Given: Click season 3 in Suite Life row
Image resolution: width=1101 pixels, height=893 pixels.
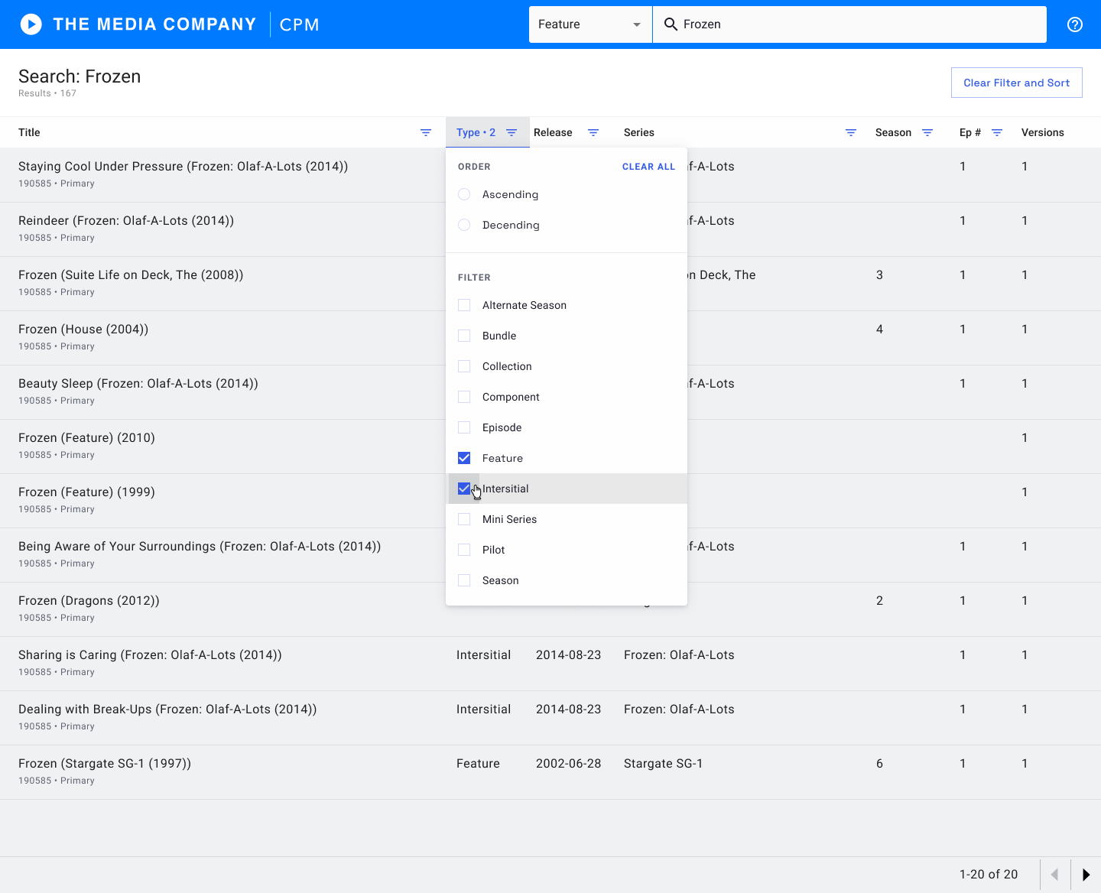Looking at the screenshot, I should [x=879, y=275].
